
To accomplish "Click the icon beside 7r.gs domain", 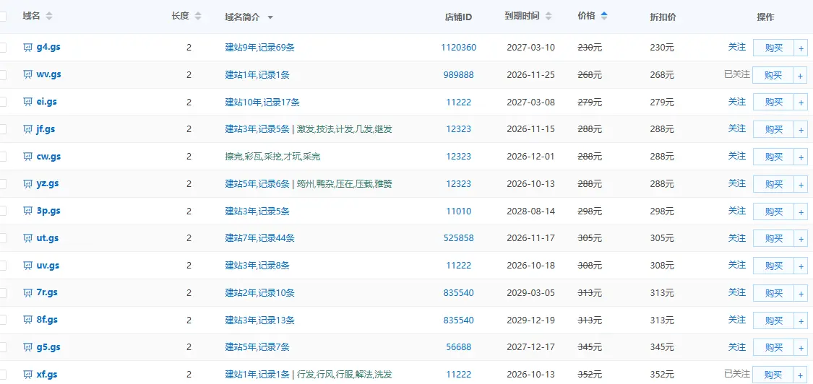I will [x=28, y=292].
